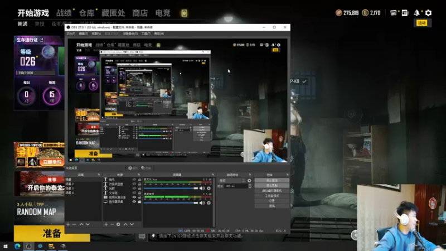
Task: Open 麦克风/Aux audio settings gear
Action: point(209,189)
